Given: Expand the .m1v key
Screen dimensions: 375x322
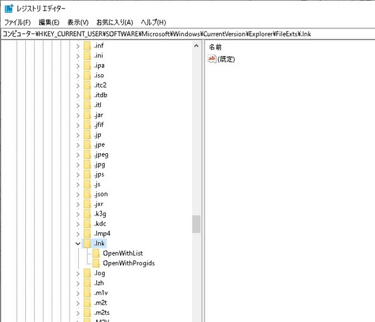Looking at the screenshot, I should click(78, 294).
